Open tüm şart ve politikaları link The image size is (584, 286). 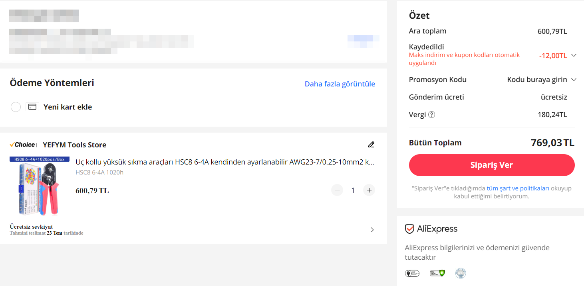coord(518,188)
